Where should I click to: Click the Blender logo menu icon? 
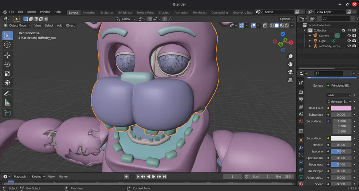[x=4, y=12]
